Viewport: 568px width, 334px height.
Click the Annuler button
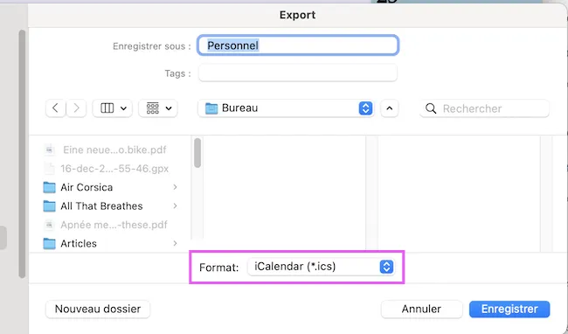(421, 309)
